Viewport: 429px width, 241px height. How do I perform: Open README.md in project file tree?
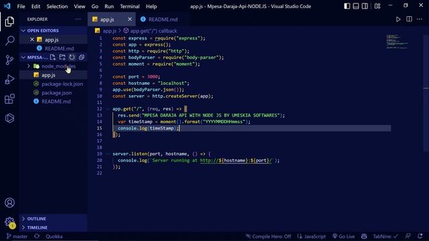click(56, 101)
